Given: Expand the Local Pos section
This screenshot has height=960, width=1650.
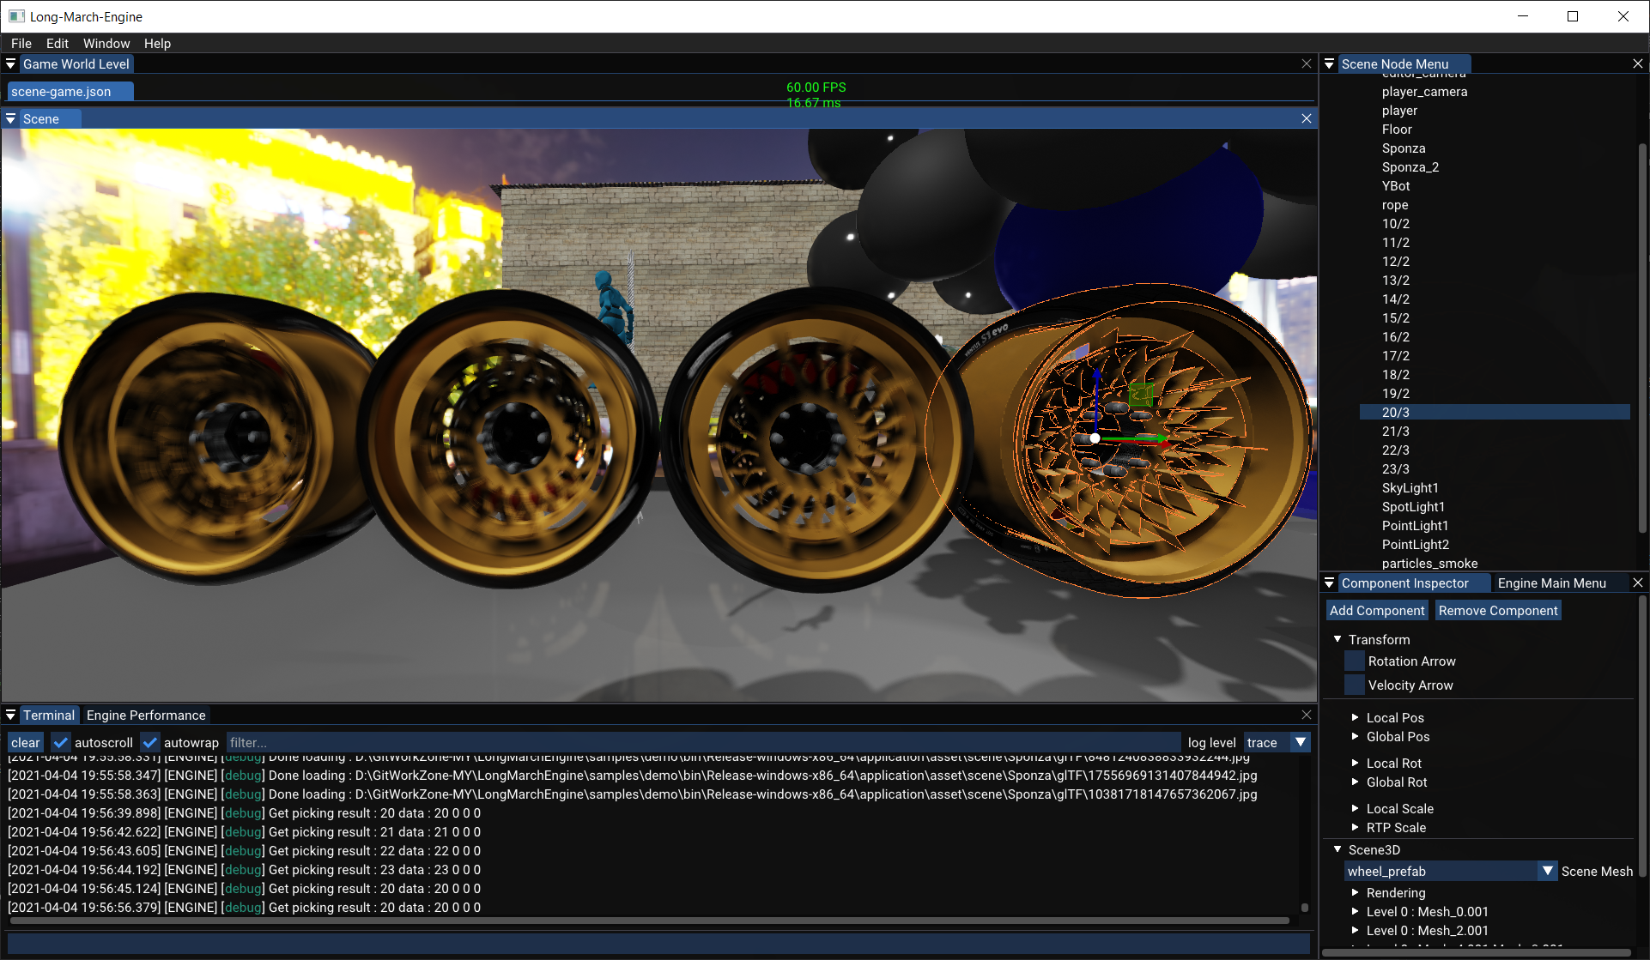Looking at the screenshot, I should click(x=1355, y=718).
